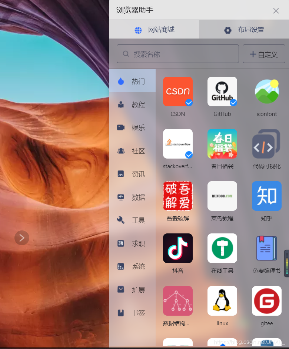Select the 系统 category
This screenshot has width=289, height=349.
click(133, 266)
